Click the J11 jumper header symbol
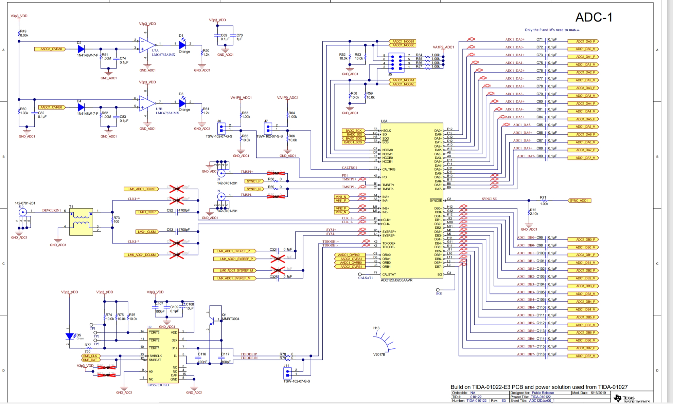673x404 pixels. tap(287, 373)
